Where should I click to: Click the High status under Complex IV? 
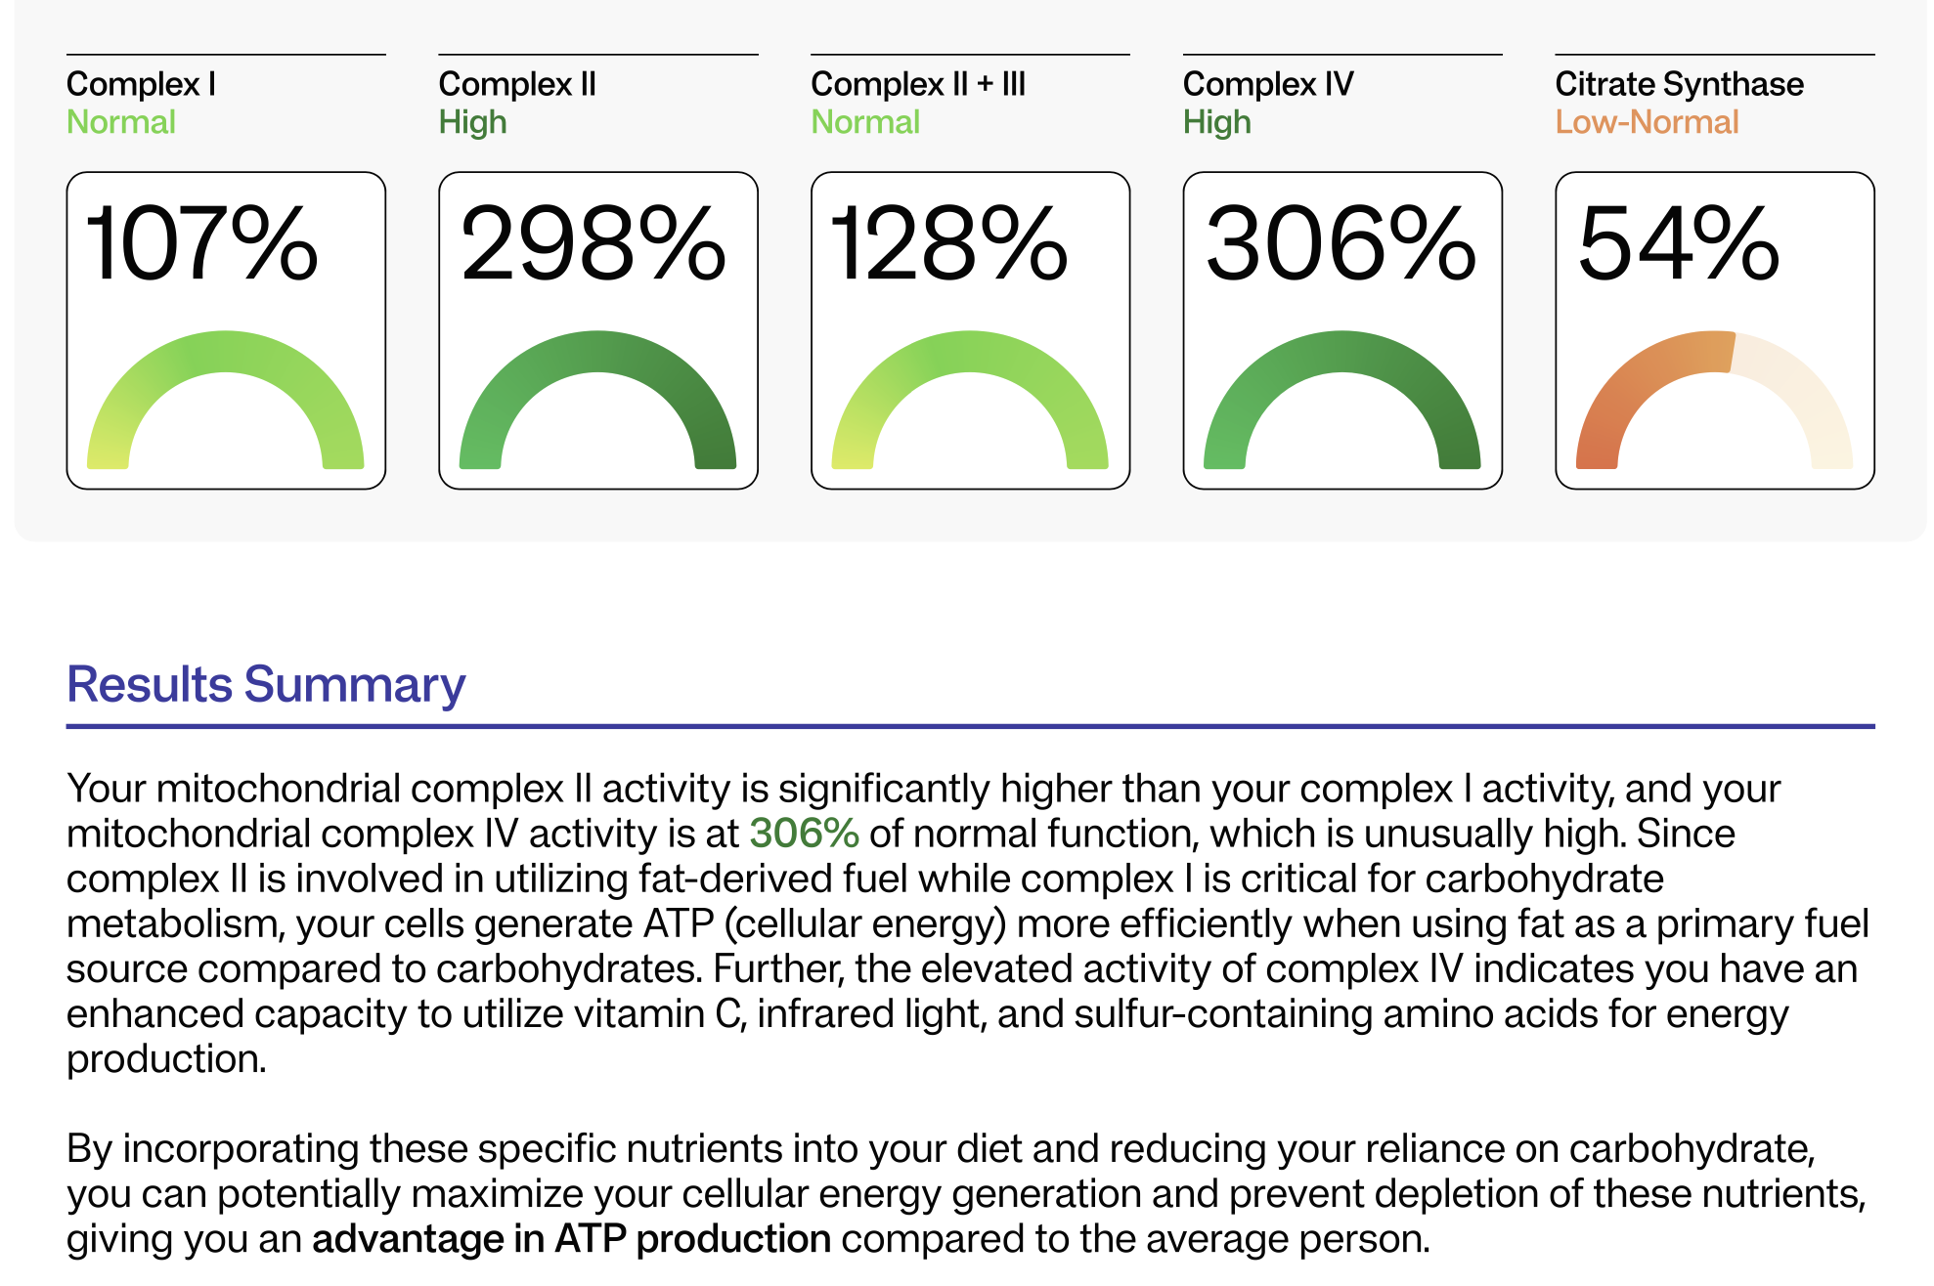click(1216, 122)
